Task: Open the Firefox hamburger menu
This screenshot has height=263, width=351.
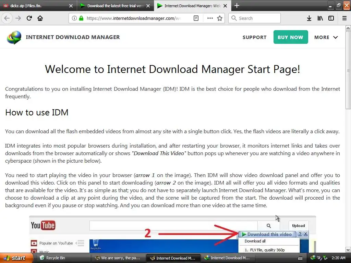Action: coord(344,18)
